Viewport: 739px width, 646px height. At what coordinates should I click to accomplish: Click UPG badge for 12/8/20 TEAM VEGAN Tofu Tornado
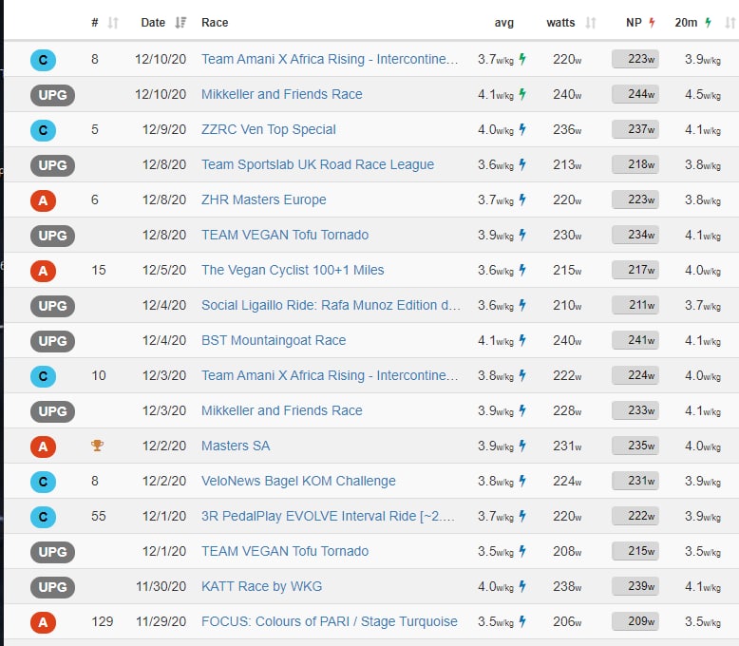click(52, 236)
